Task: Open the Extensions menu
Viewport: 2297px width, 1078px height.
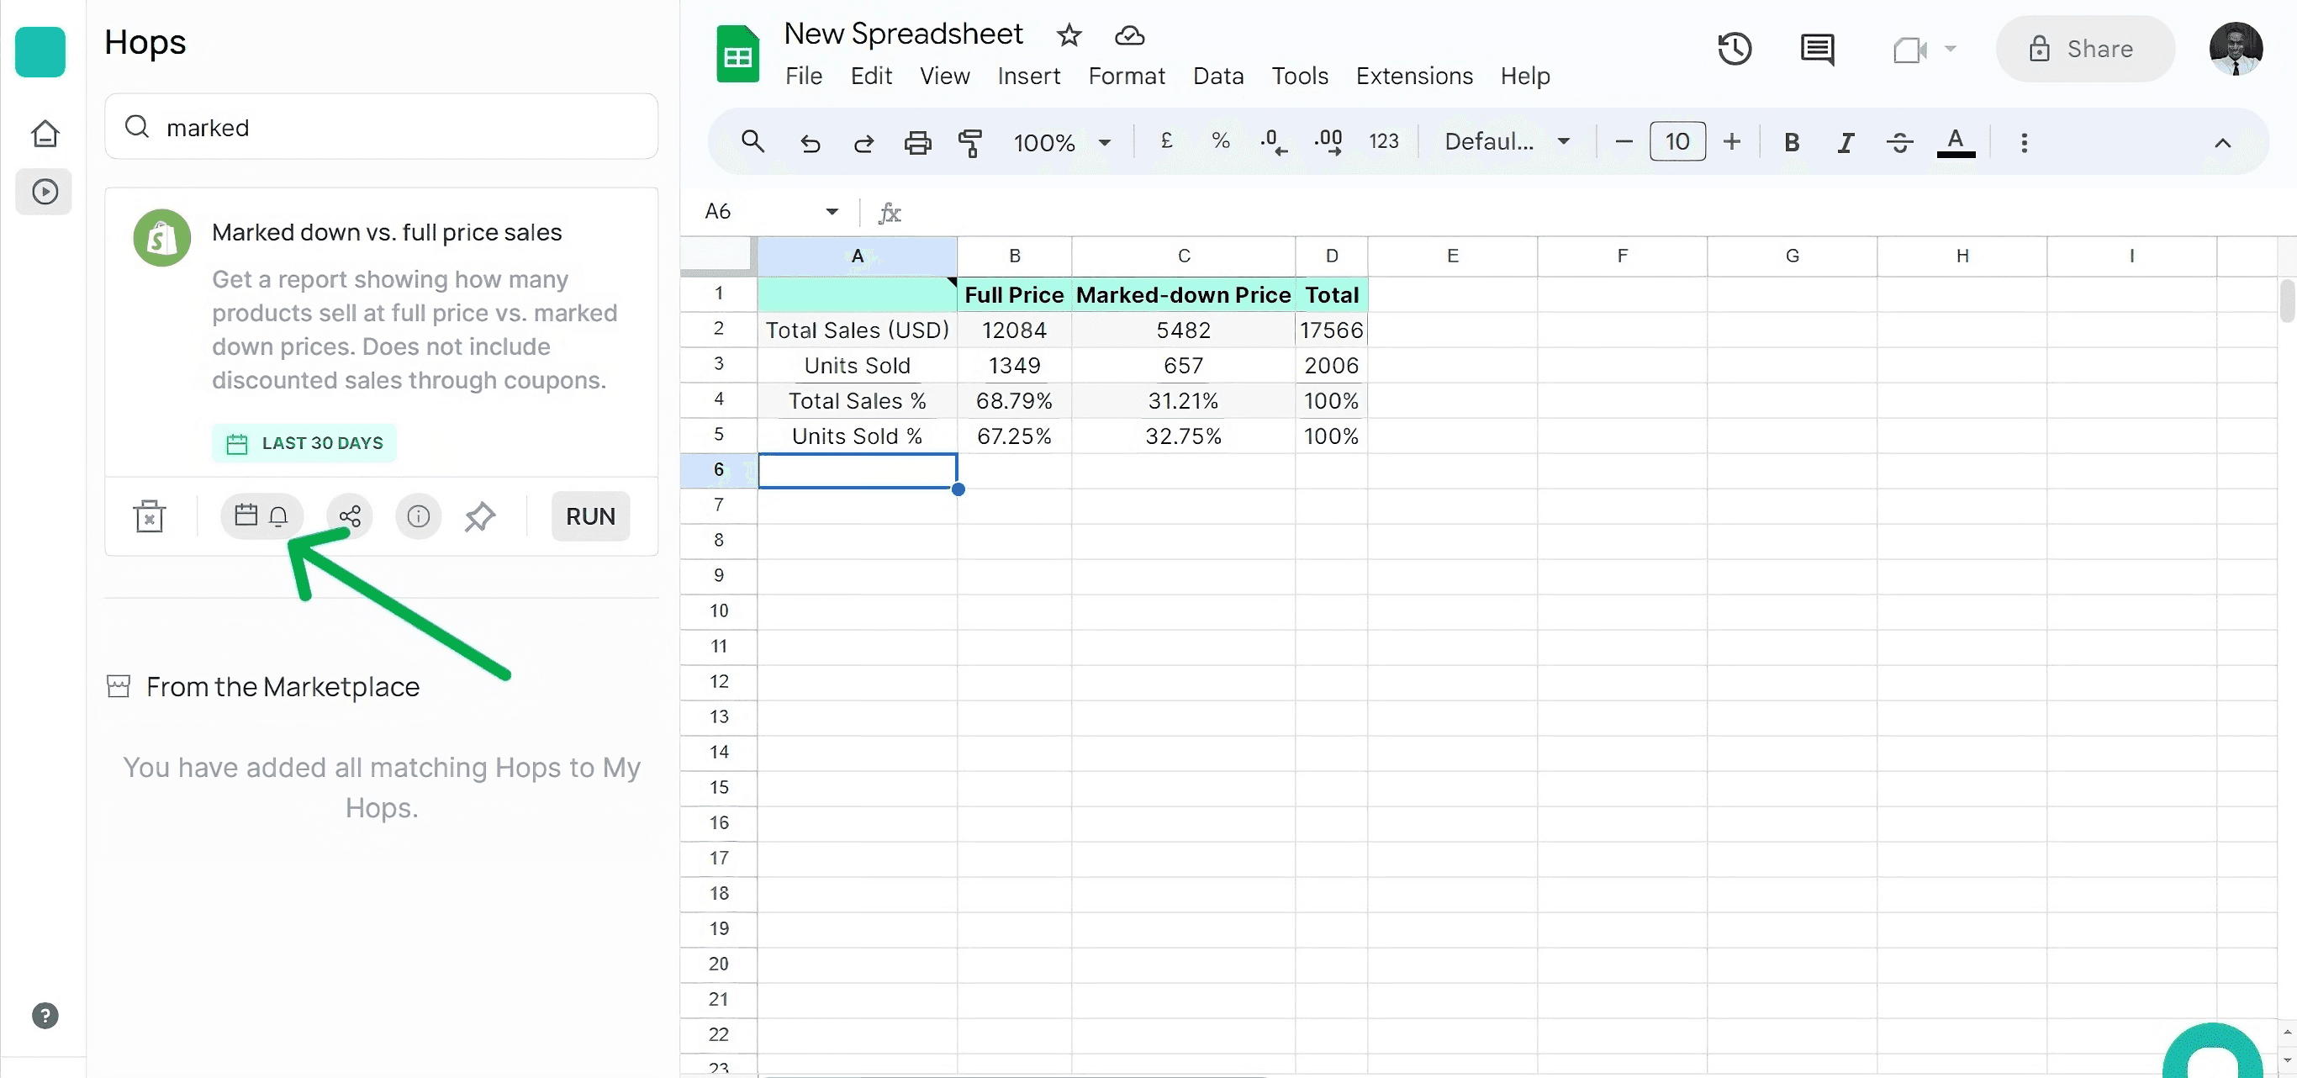Action: tap(1413, 76)
